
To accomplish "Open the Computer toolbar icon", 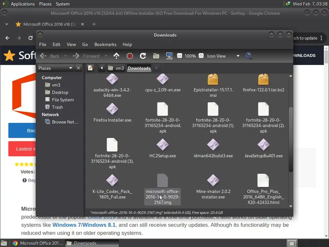I will coord(169,56).
